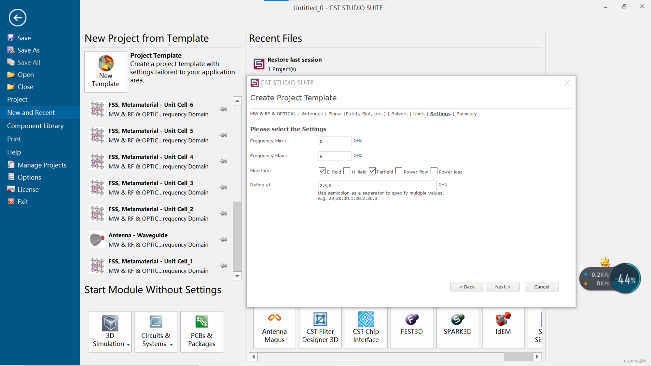Click the Next > button
The image size is (651, 366).
(502, 287)
